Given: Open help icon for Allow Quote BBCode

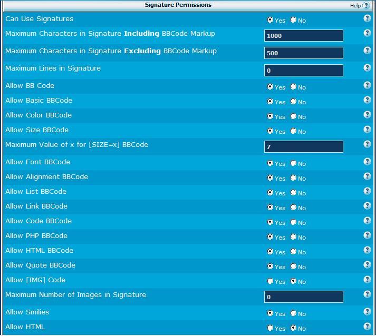Looking at the screenshot, I should [367, 264].
